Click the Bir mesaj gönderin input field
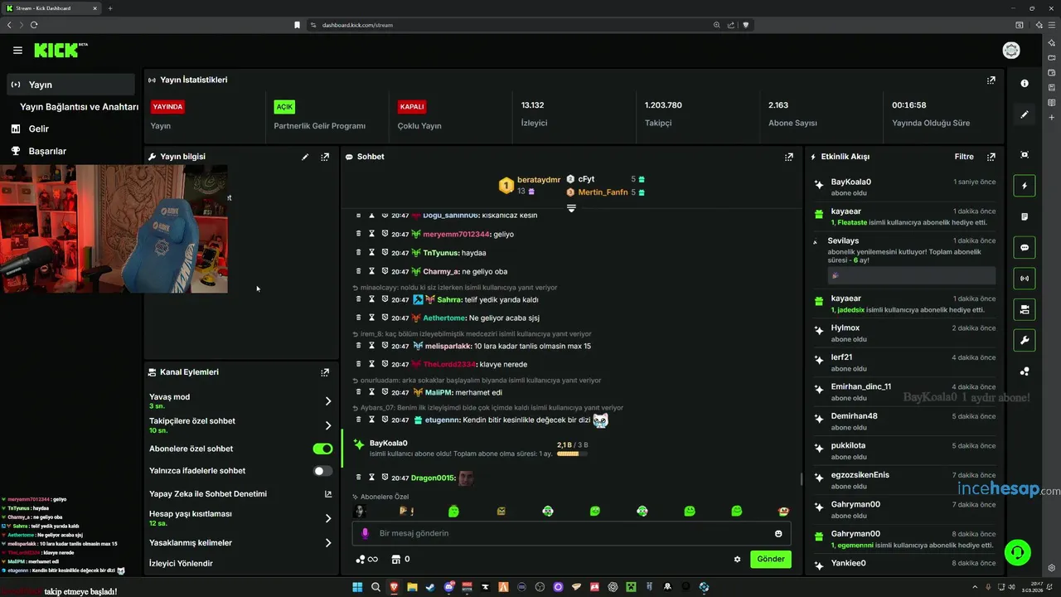The height and width of the screenshot is (597, 1061). (x=572, y=533)
